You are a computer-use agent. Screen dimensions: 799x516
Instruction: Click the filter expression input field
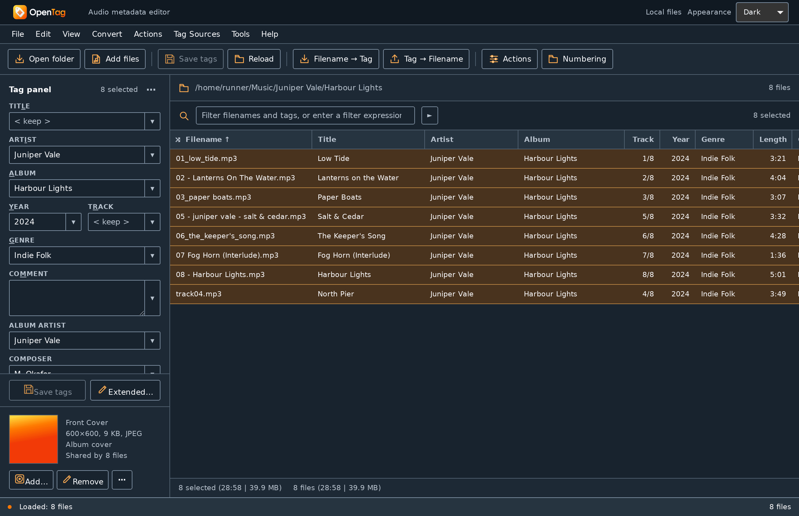coord(305,115)
